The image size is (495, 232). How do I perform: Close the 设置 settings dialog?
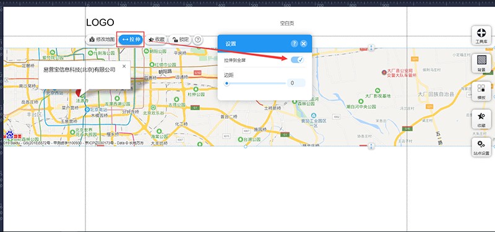pos(304,43)
